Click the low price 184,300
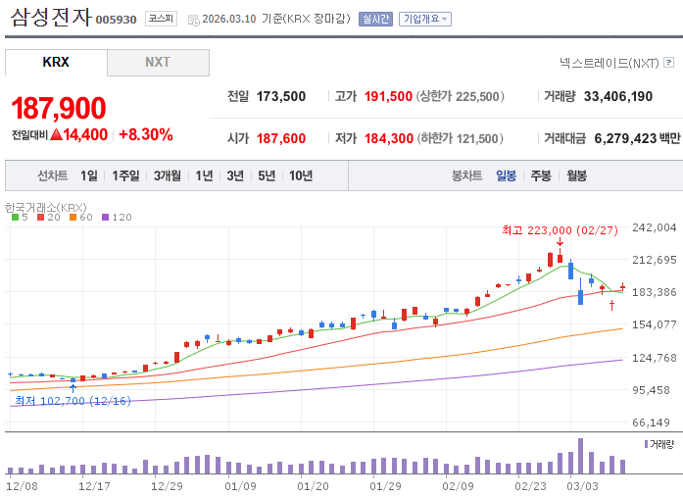 point(389,138)
